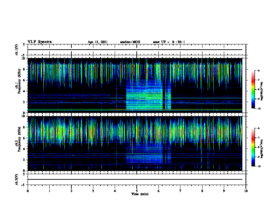
Task: Click the broadband noise burst in ch.1 spectrogram
Action: (x=144, y=94)
